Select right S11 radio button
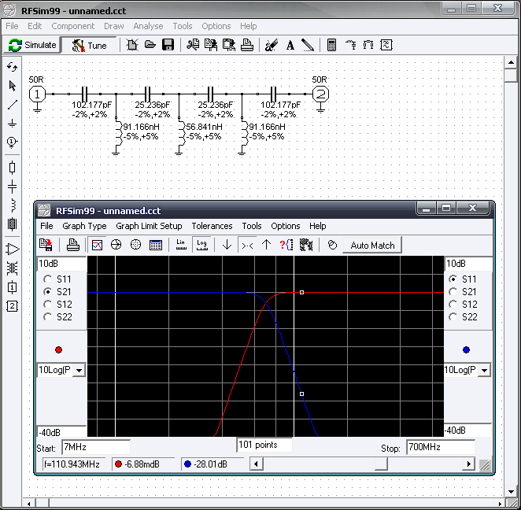Screen dimensions: 521x510 [x=453, y=279]
